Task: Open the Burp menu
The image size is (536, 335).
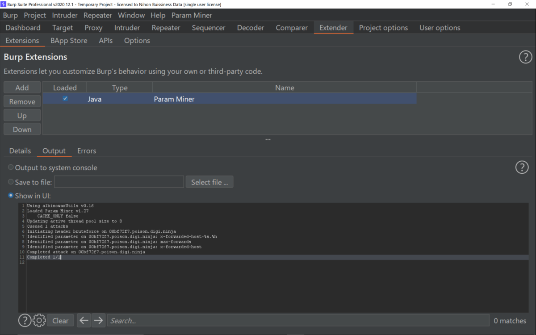Action: pos(10,15)
